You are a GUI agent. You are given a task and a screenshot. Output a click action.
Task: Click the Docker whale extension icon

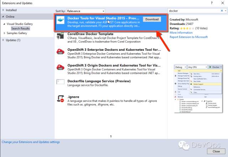[60, 20]
